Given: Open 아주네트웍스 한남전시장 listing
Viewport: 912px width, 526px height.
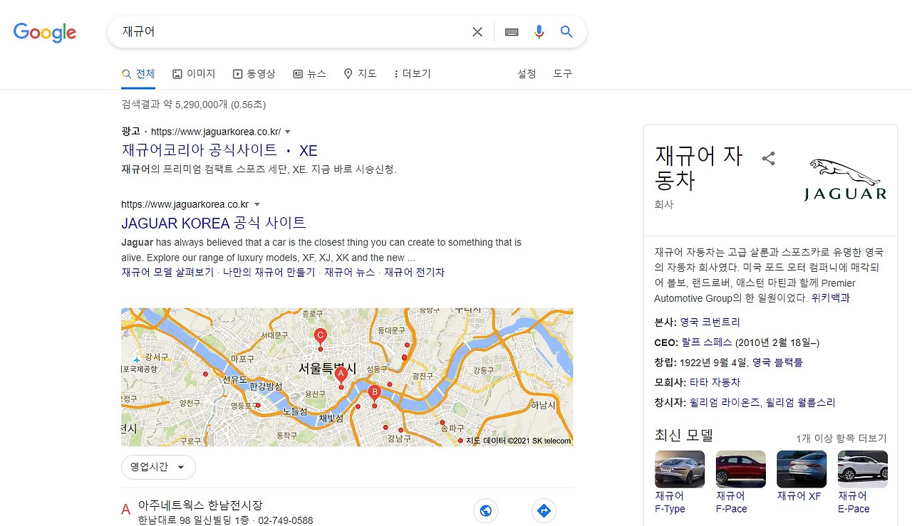Looking at the screenshot, I should point(200,505).
